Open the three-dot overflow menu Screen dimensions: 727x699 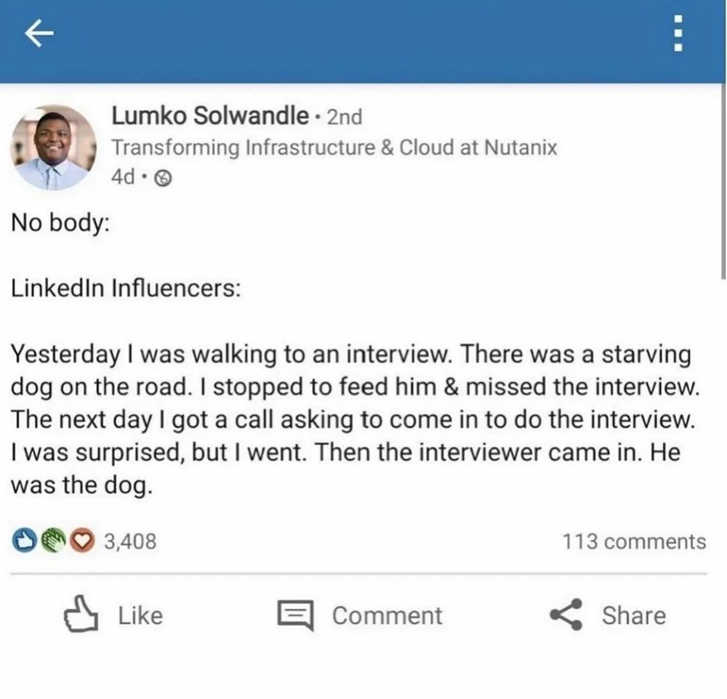coord(678,33)
